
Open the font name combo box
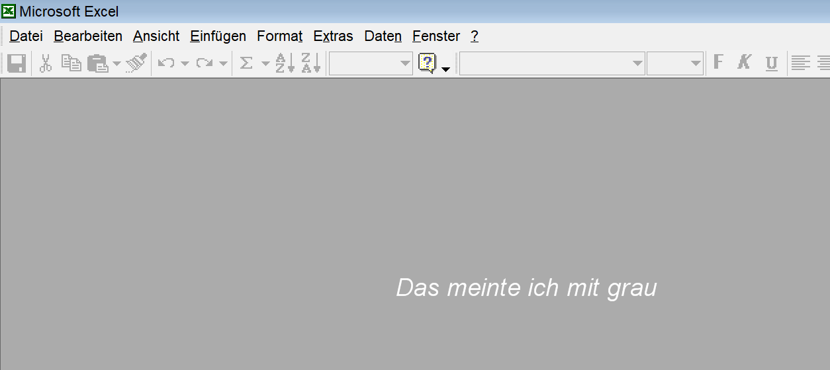(x=552, y=63)
